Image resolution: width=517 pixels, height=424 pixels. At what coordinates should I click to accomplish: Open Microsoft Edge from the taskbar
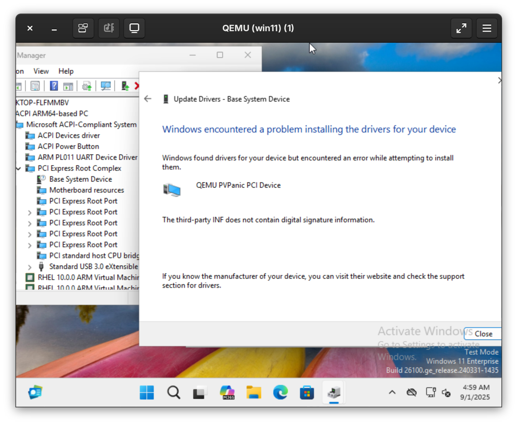[280, 392]
